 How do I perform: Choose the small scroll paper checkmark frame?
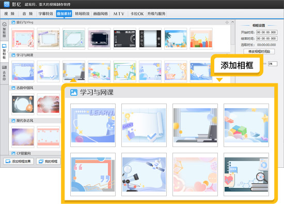[49, 71]
